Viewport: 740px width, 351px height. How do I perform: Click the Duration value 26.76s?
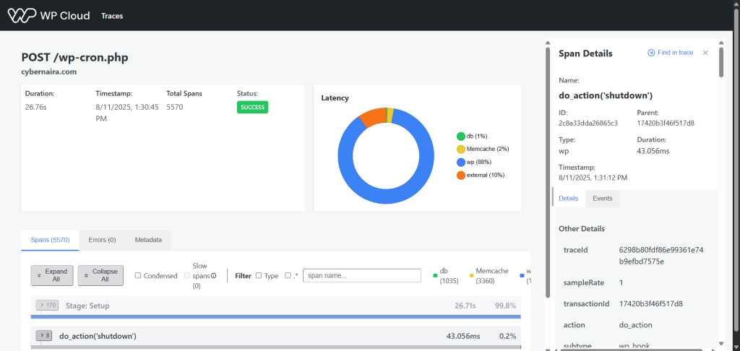pos(36,107)
